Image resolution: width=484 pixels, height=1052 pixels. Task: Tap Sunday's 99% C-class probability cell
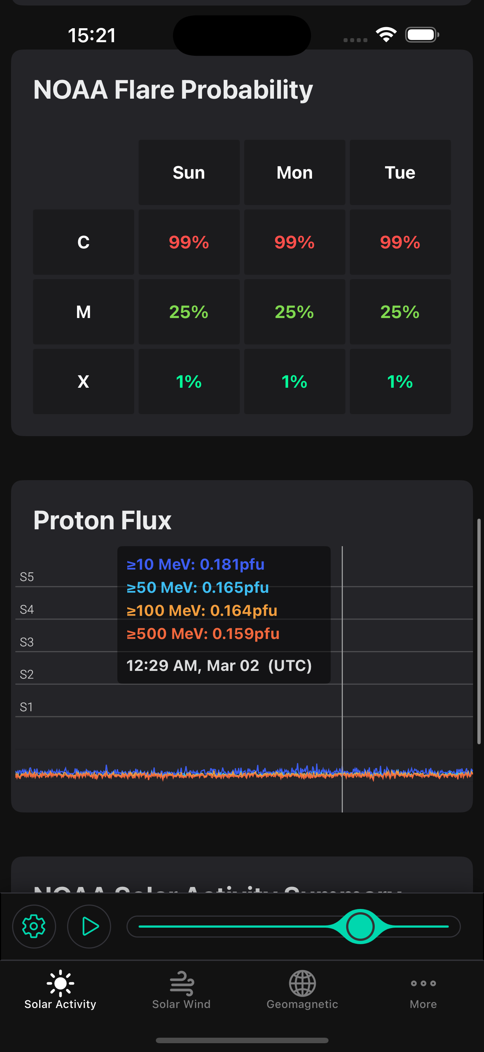pos(189,242)
